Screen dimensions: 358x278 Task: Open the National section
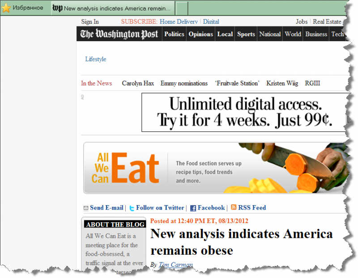[270, 34]
